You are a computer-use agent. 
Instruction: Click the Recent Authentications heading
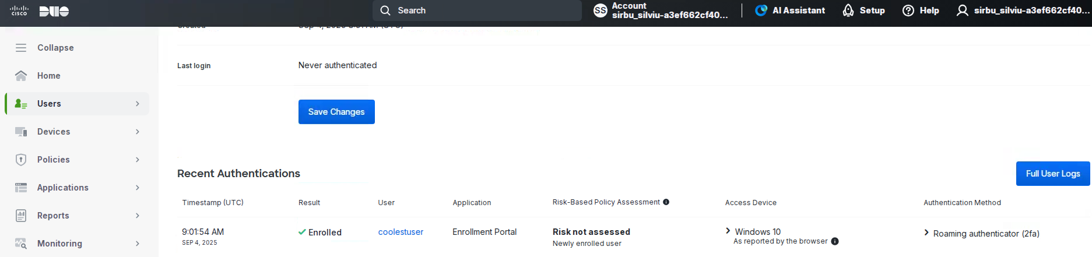(x=238, y=174)
